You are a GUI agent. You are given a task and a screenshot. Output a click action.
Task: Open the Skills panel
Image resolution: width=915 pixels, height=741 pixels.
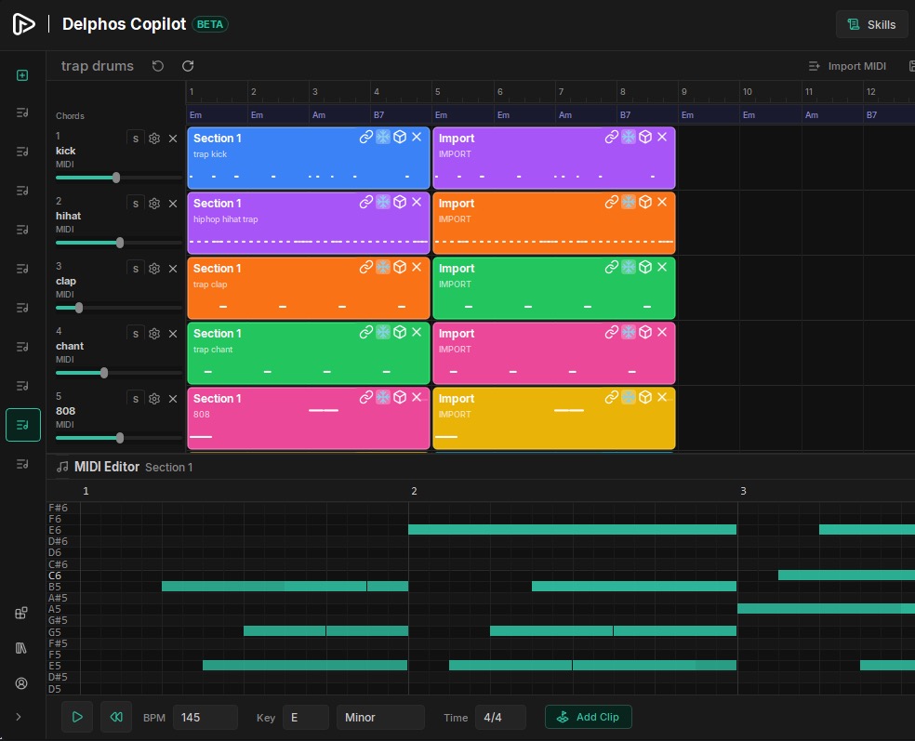tap(871, 24)
